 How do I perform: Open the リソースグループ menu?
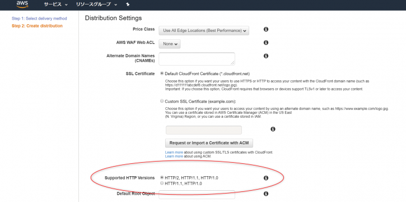click(x=96, y=4)
